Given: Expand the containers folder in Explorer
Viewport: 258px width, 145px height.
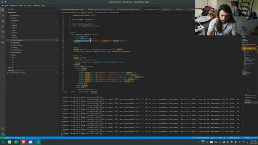Looking at the screenshot, I should 15,21.
